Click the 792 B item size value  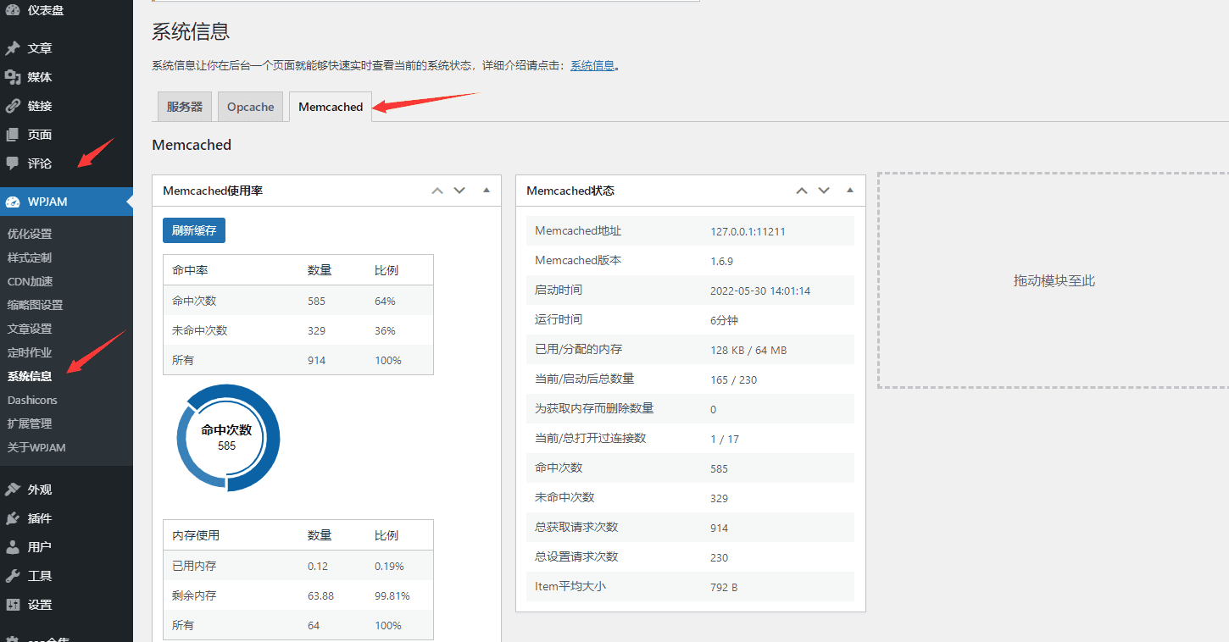point(724,587)
